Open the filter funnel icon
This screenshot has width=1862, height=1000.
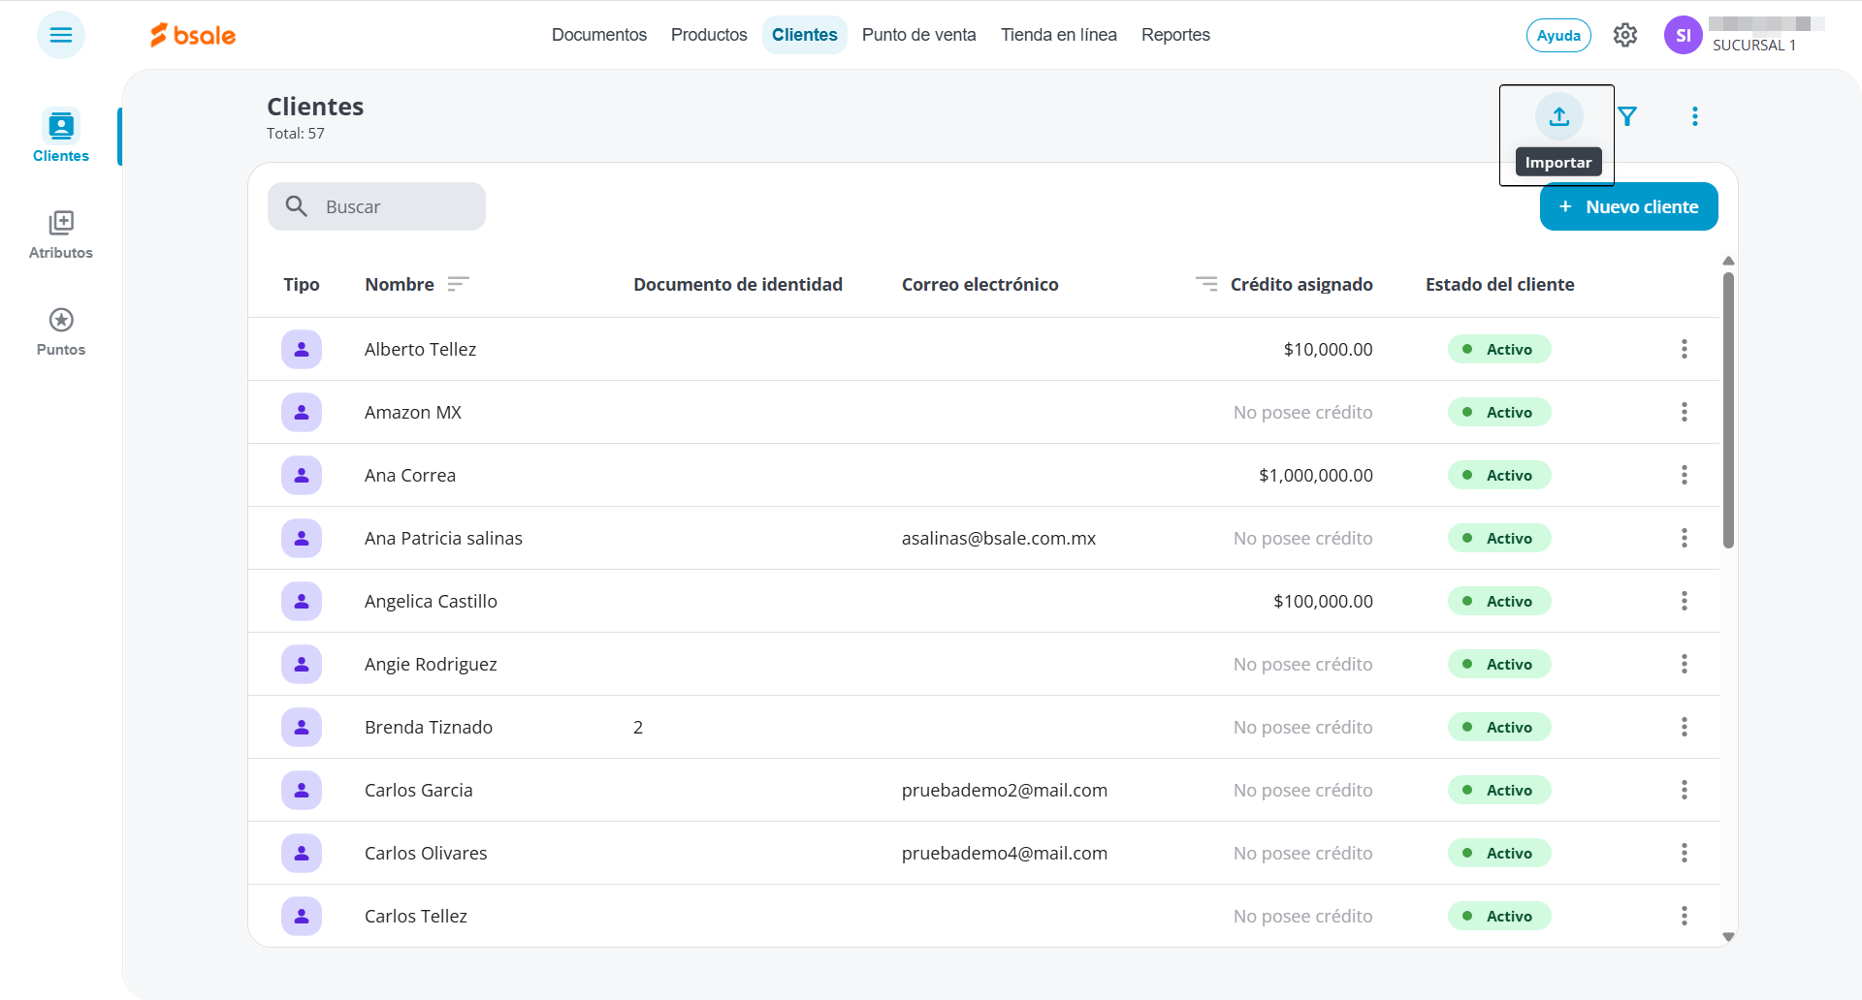click(1627, 116)
